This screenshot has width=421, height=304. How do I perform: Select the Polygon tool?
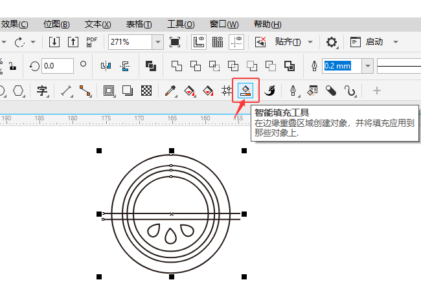pos(18,91)
